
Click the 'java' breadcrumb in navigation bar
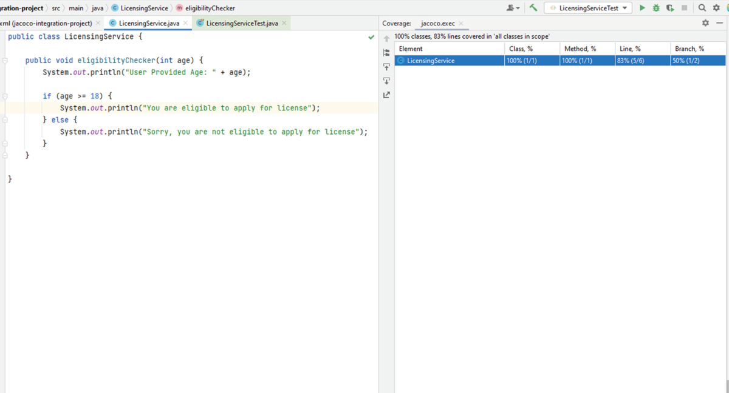pyautogui.click(x=97, y=8)
